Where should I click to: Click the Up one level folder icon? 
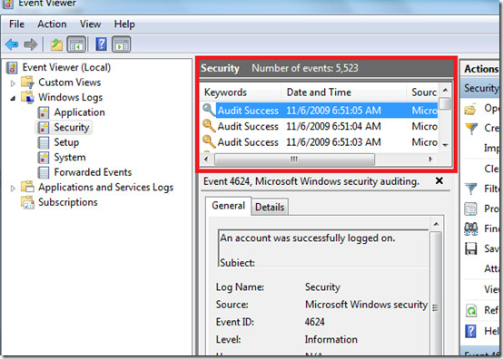[x=57, y=44]
